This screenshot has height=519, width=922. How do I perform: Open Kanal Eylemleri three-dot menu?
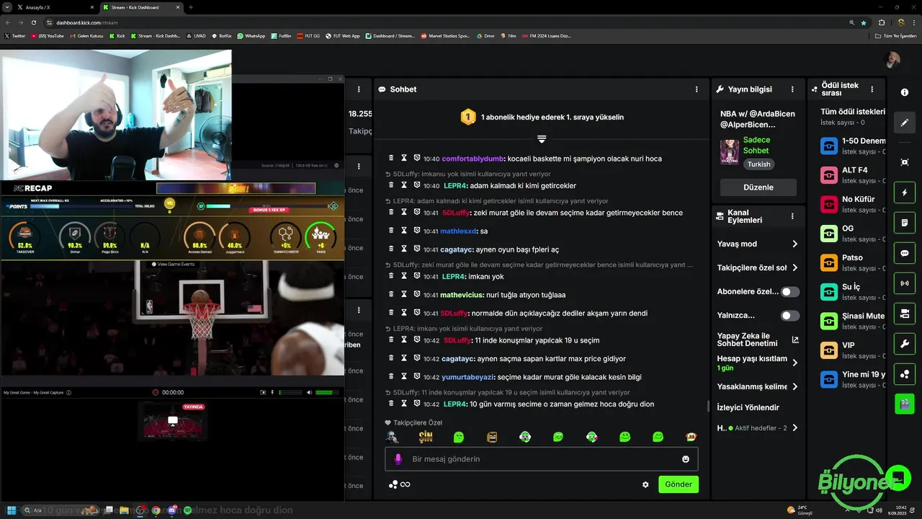point(792,216)
